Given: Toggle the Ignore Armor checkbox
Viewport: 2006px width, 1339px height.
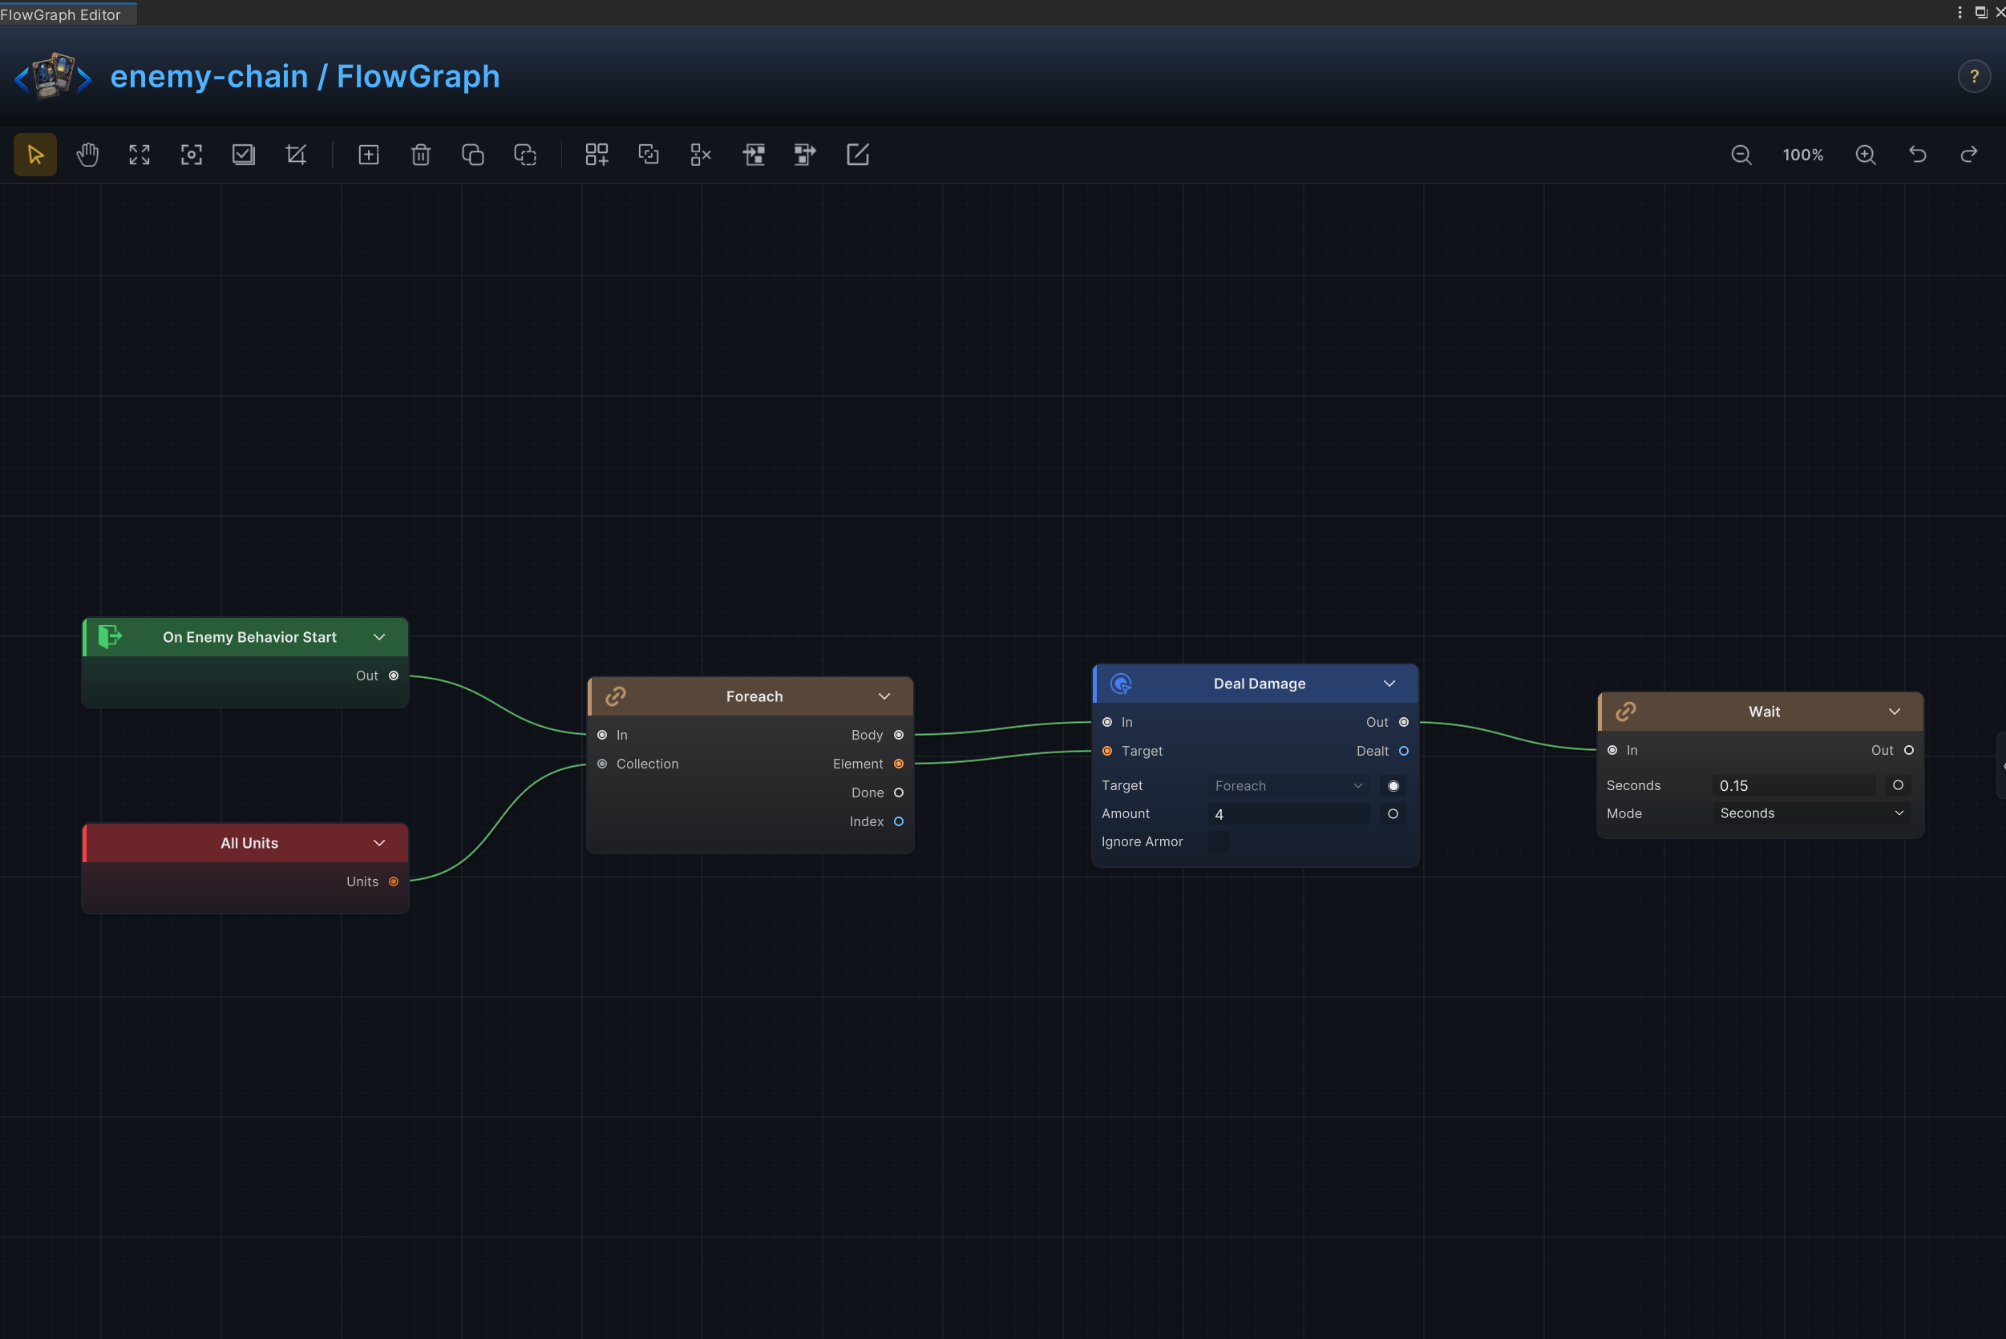Looking at the screenshot, I should [1217, 842].
